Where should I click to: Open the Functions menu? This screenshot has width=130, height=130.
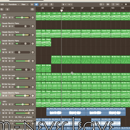tap(14, 4)
